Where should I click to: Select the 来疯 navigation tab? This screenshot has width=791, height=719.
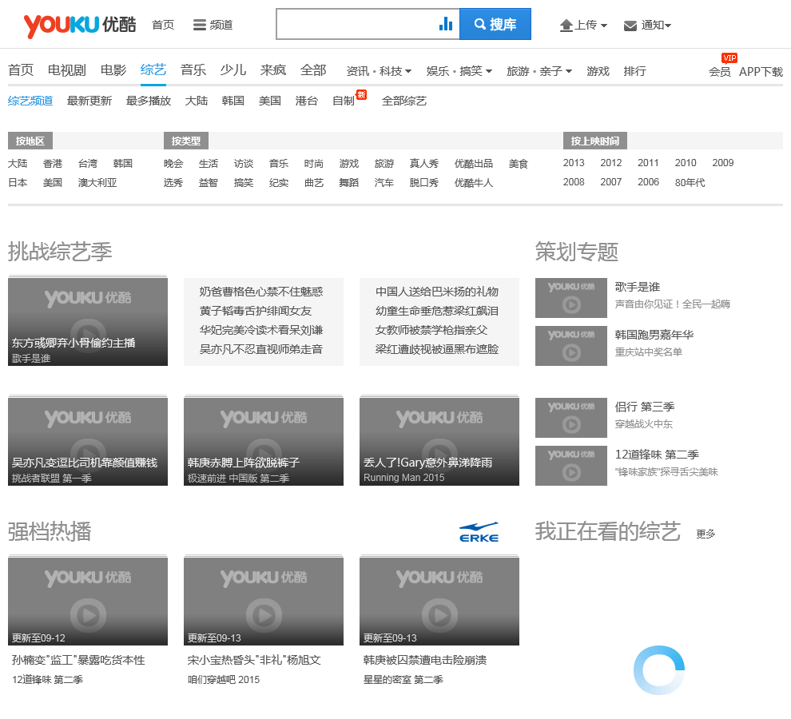(x=273, y=70)
